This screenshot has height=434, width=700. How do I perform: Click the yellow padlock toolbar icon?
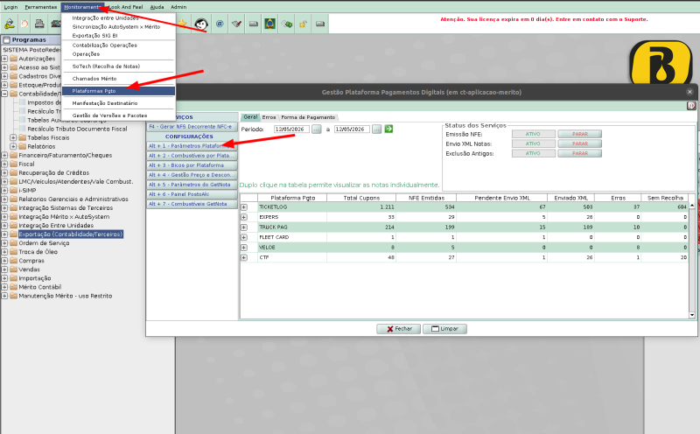[303, 24]
